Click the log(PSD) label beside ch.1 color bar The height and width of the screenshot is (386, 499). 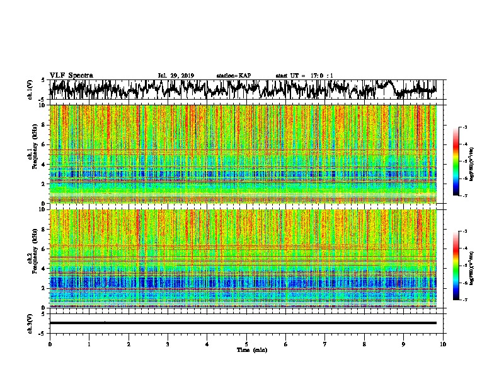pyautogui.click(x=472, y=165)
